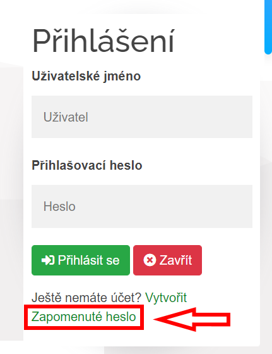Open the Zapomenuté heslo link
The width and height of the screenshot is (272, 354).
click(83, 317)
